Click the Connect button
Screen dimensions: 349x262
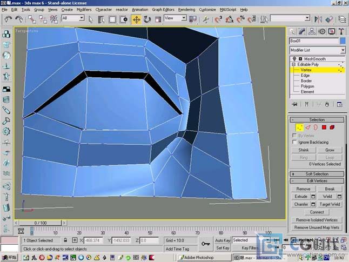click(x=317, y=212)
